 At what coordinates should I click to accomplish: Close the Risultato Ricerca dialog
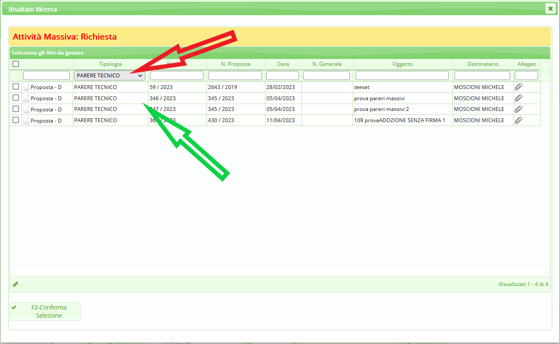click(550, 9)
